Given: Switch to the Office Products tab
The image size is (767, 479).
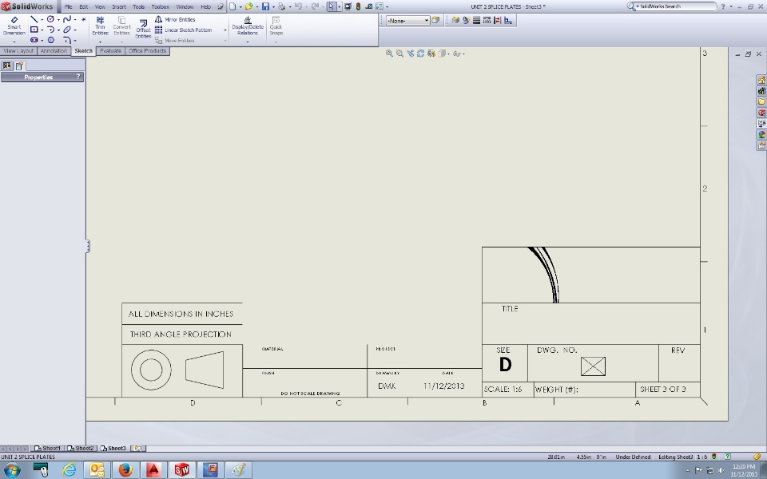Looking at the screenshot, I should (x=147, y=51).
